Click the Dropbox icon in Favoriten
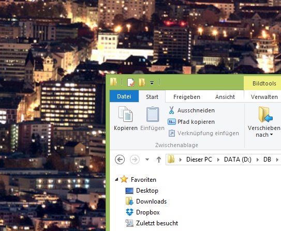Image resolution: width=281 pixels, height=231 pixels. (x=129, y=212)
